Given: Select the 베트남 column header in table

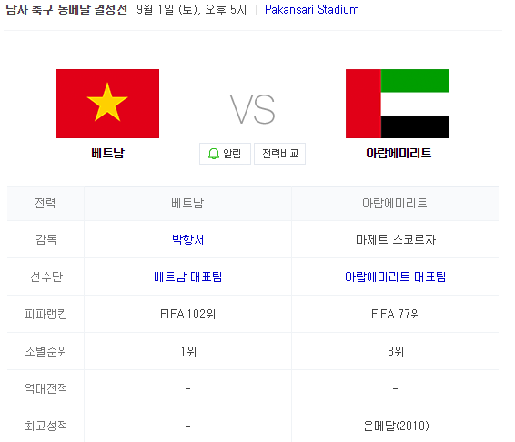Looking at the screenshot, I should (187, 204).
